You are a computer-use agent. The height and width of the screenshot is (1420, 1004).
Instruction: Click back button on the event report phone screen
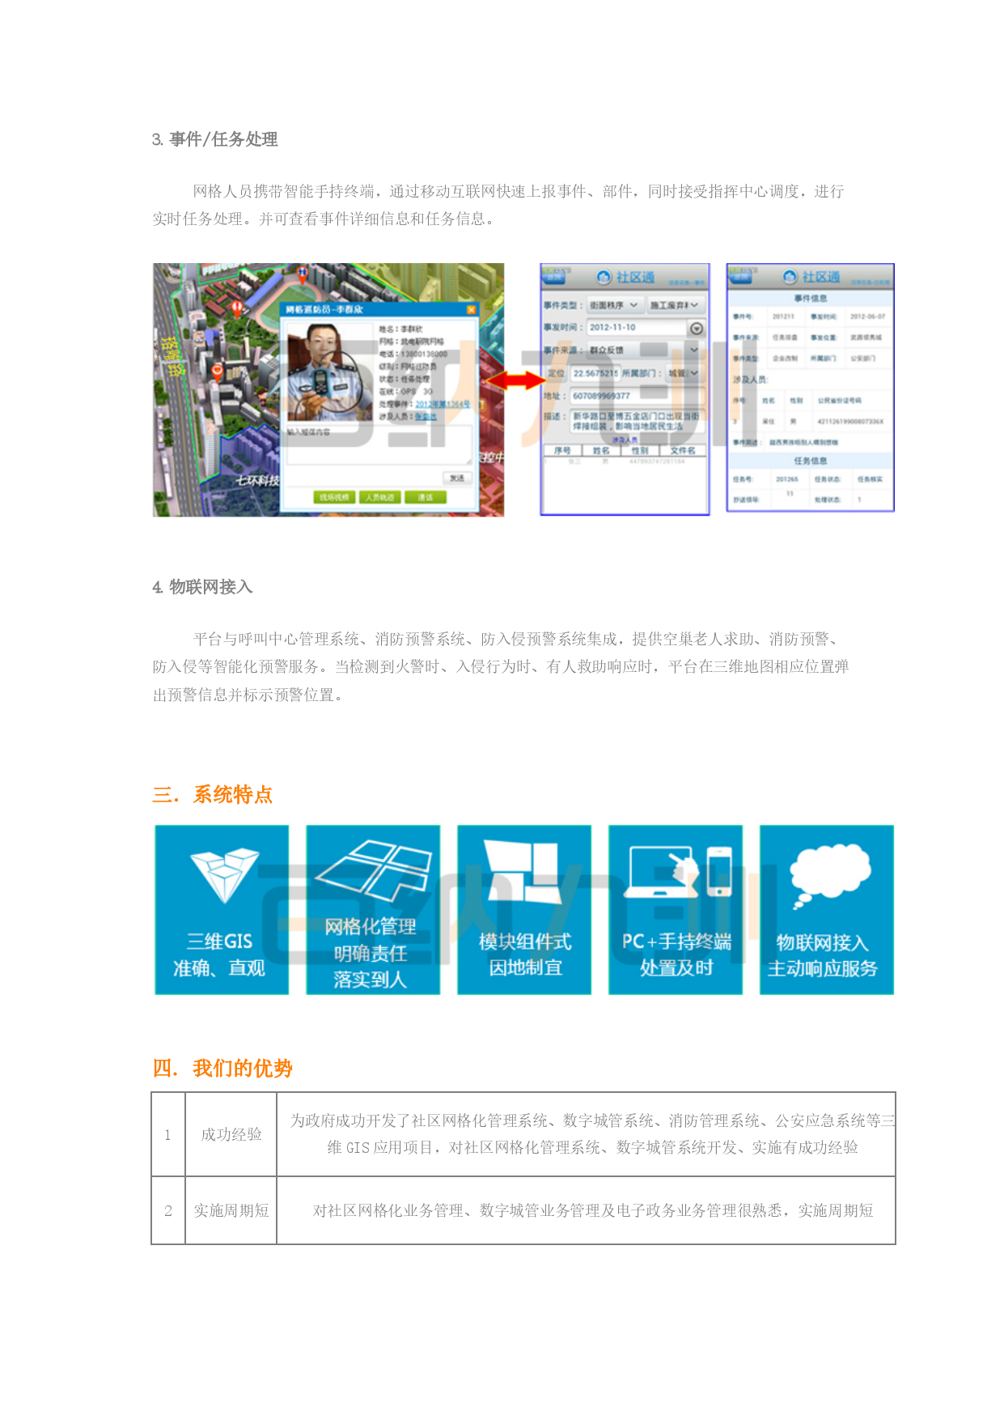point(554,277)
